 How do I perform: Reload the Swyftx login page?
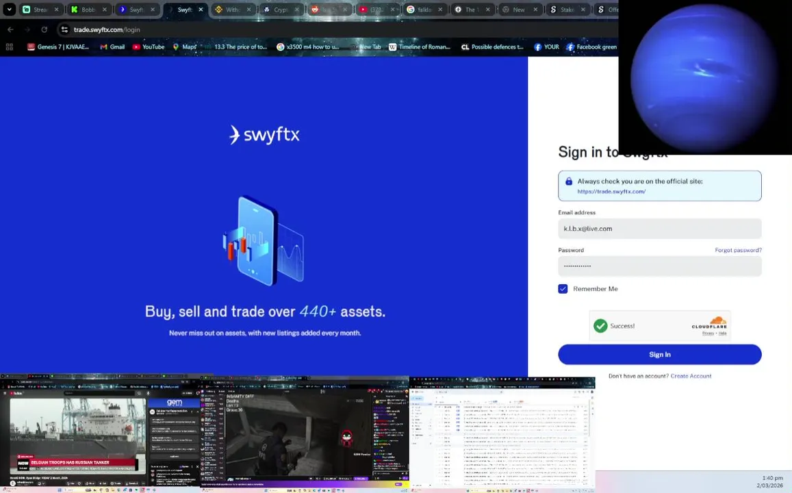pyautogui.click(x=44, y=30)
